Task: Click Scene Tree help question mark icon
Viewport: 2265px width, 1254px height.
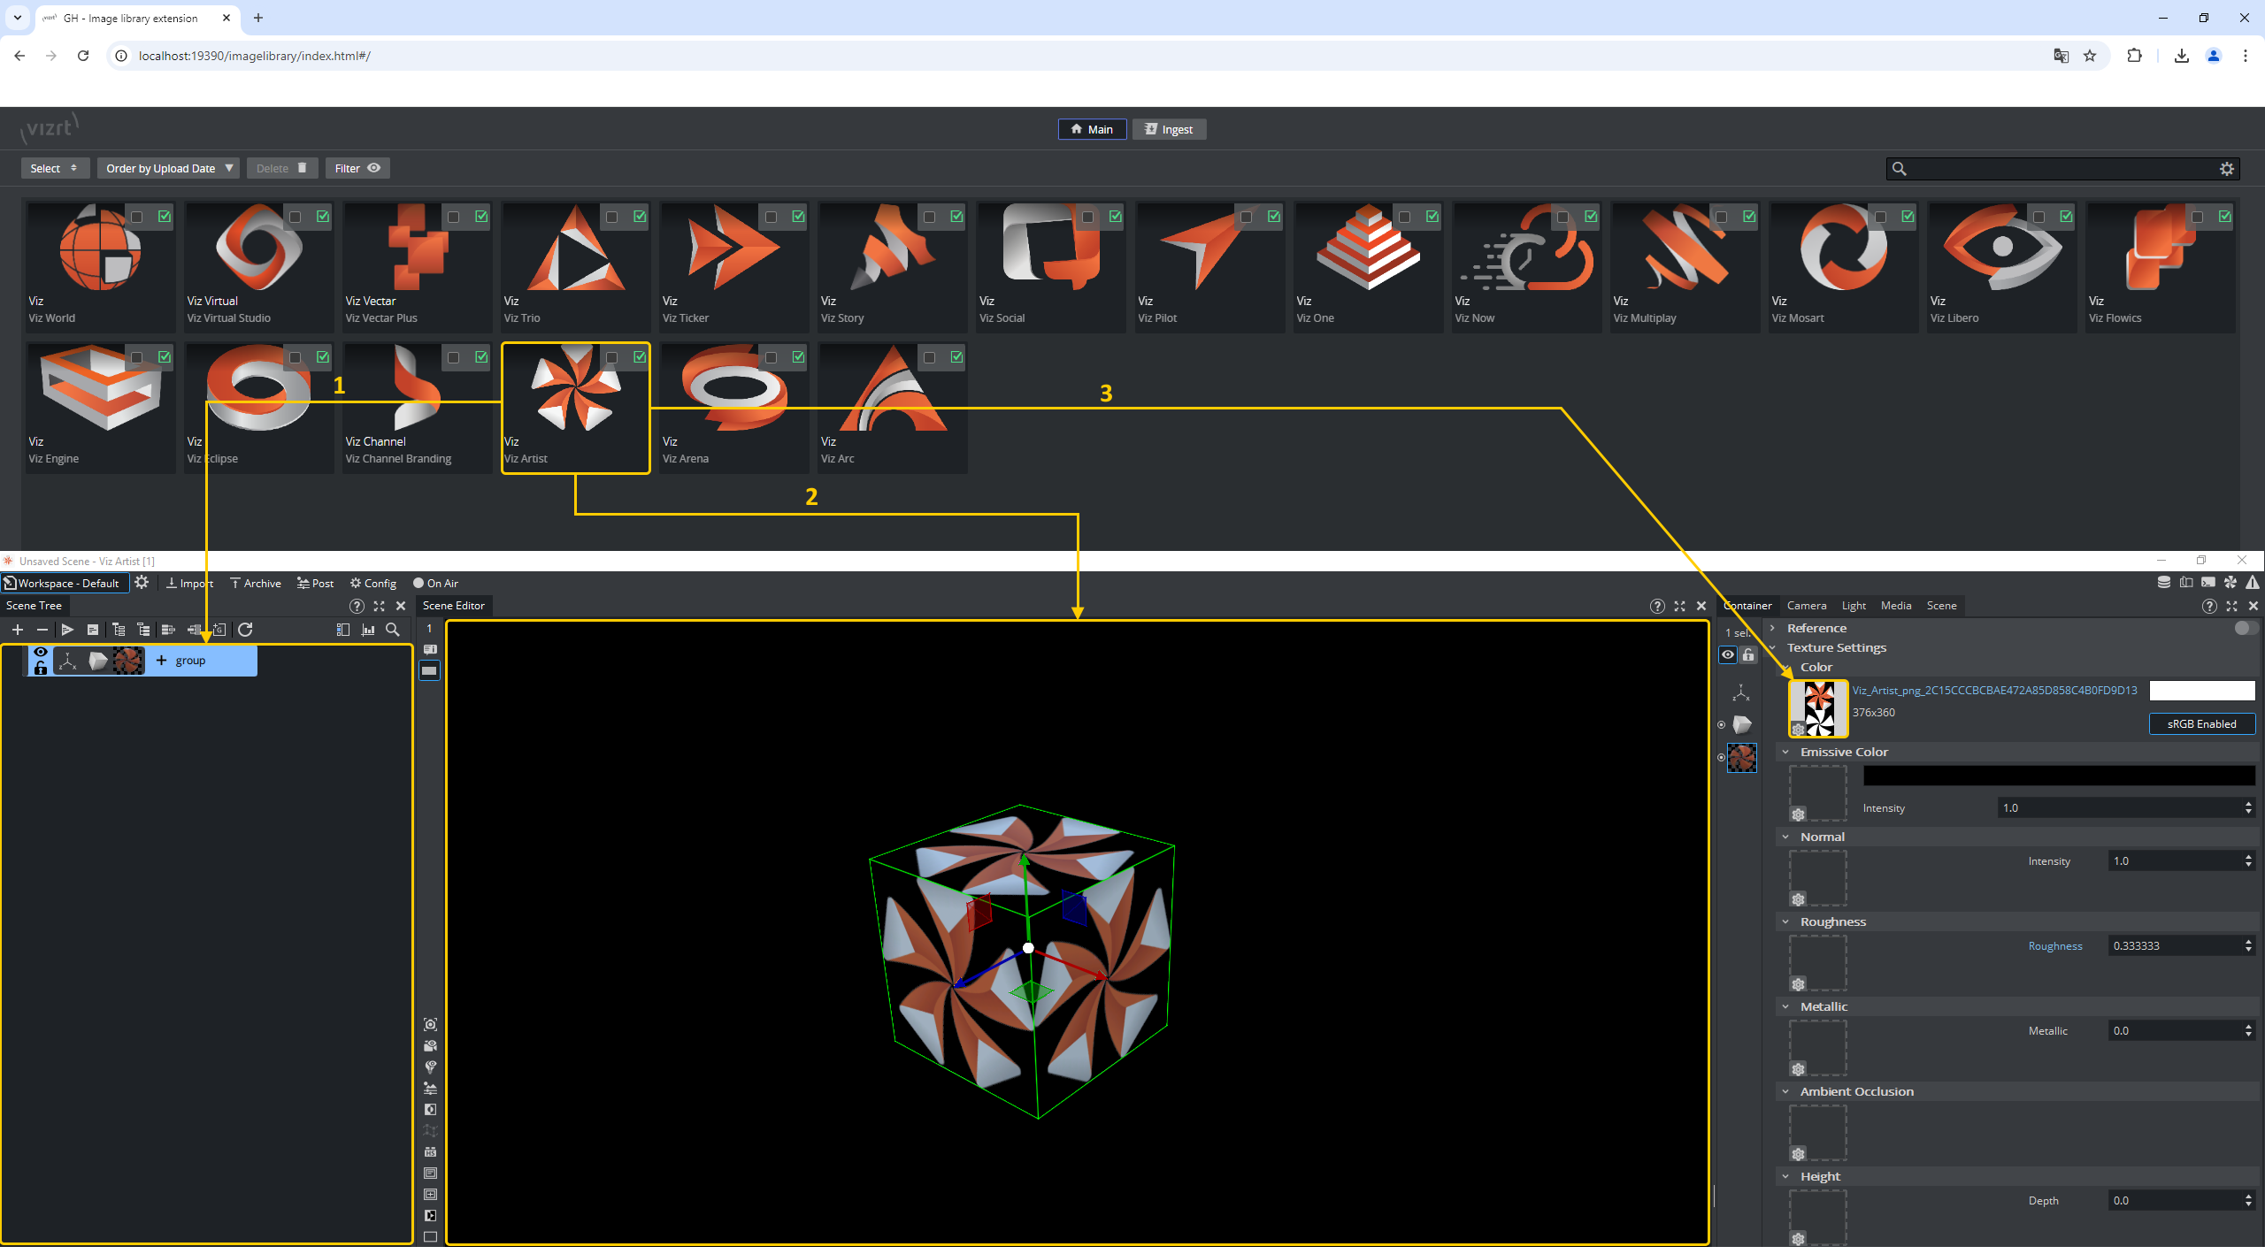Action: pyautogui.click(x=357, y=607)
